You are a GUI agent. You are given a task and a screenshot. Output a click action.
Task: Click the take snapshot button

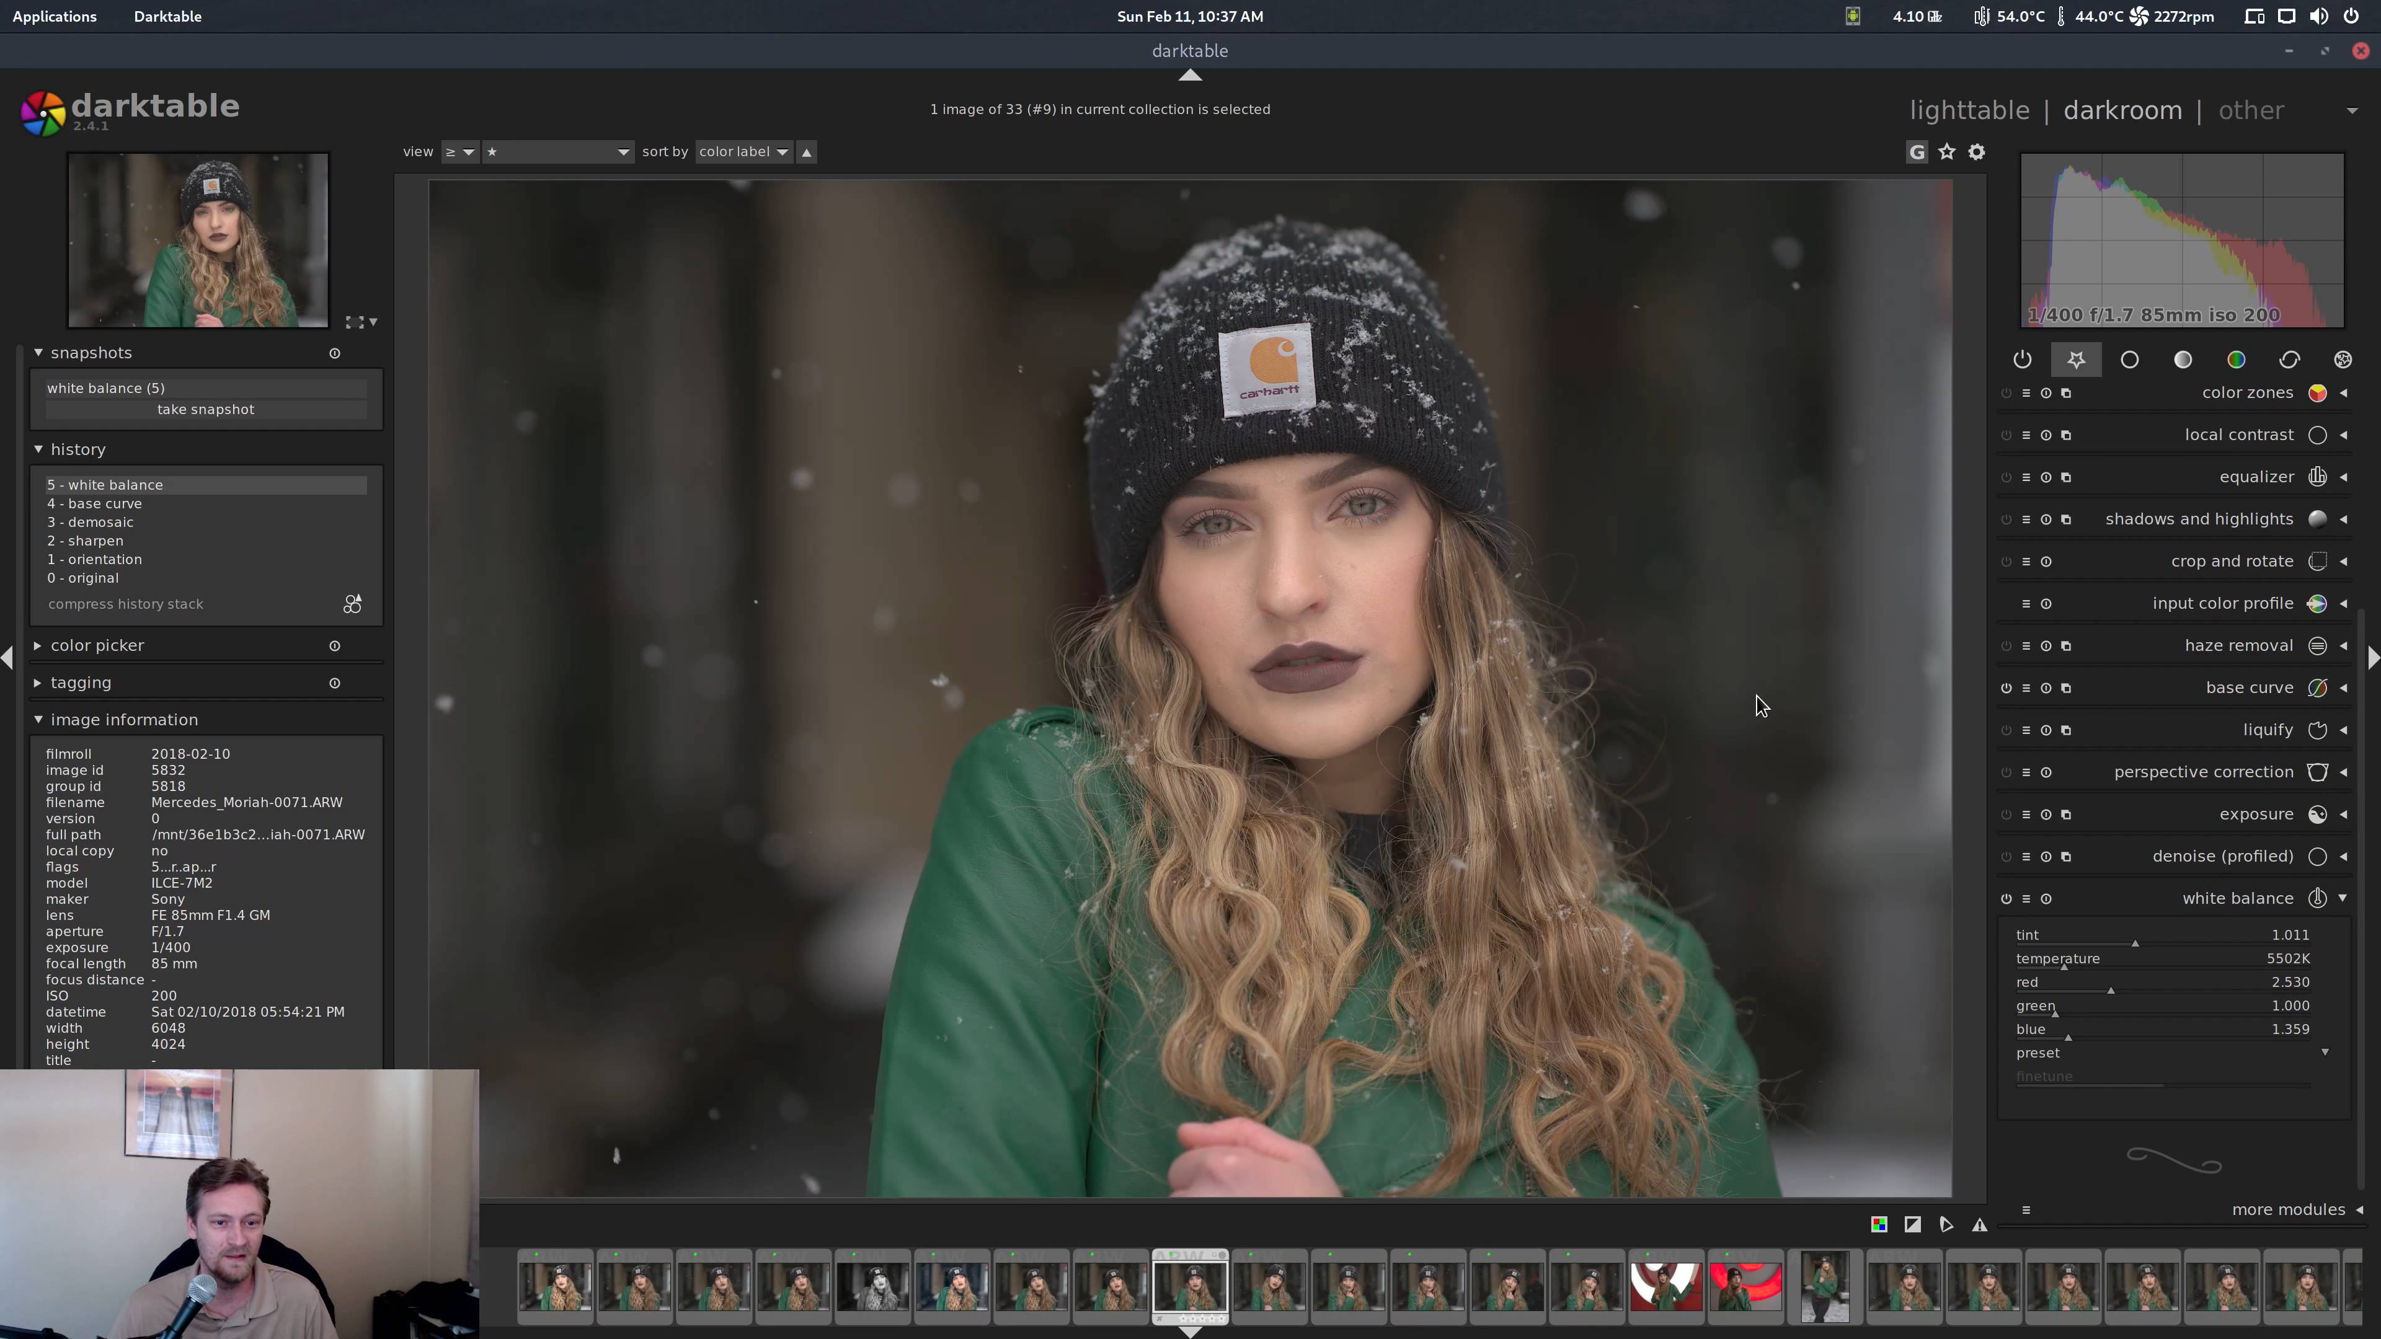[205, 409]
